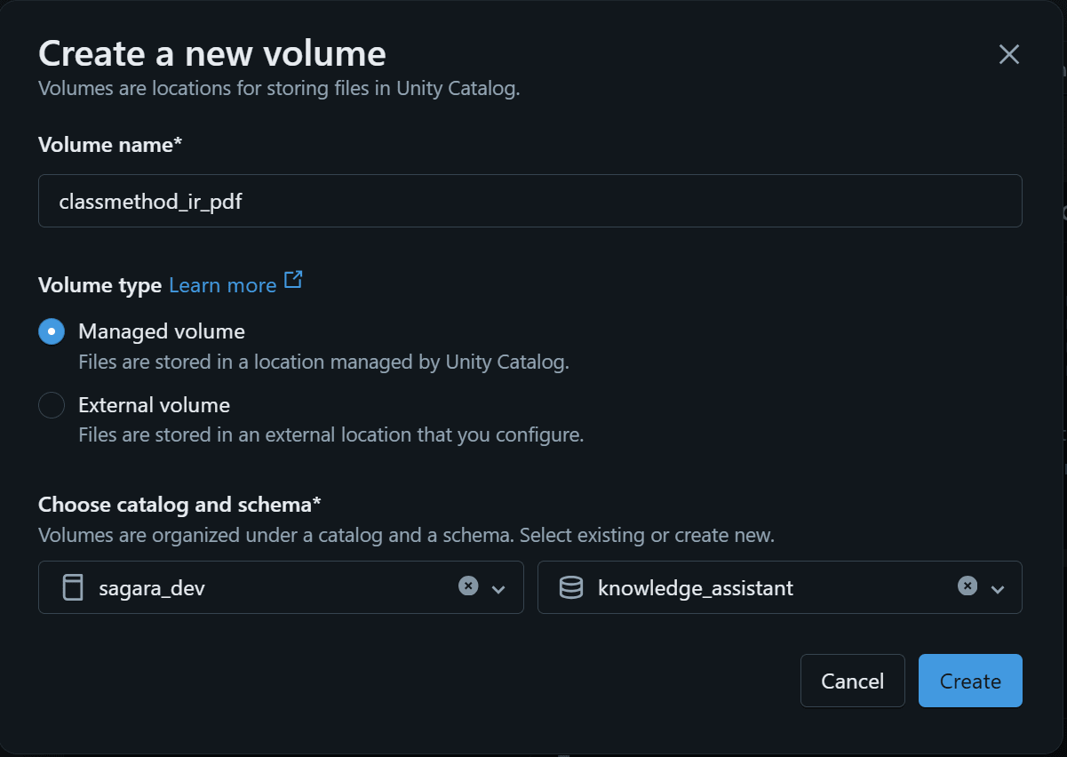The height and width of the screenshot is (757, 1067).
Task: Select the Managed volume radio button
Action: point(52,331)
